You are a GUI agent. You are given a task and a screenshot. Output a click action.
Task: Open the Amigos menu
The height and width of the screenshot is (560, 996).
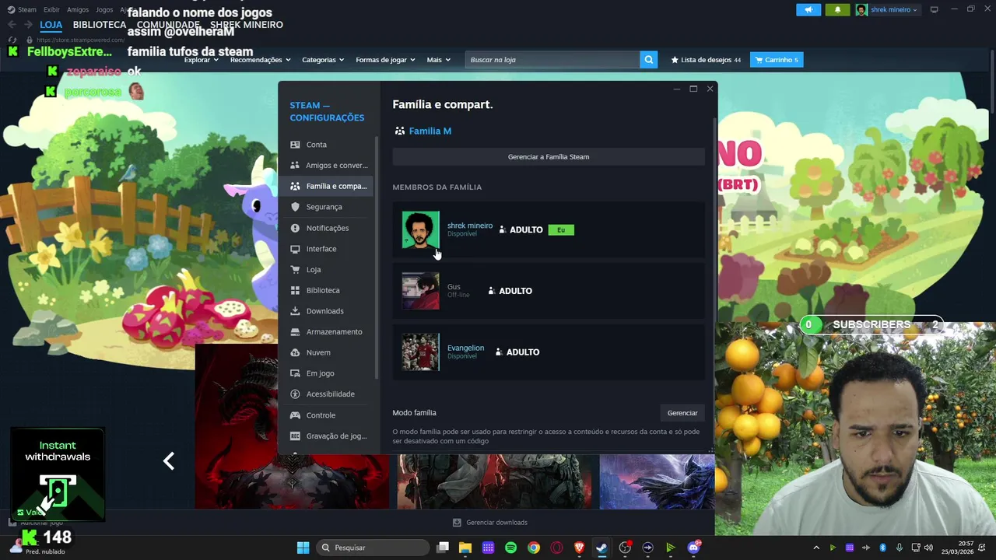78,10
